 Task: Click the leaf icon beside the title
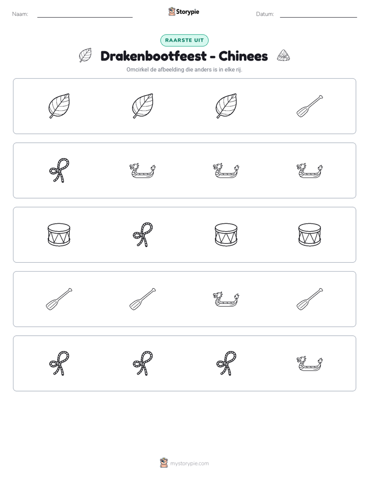point(85,55)
